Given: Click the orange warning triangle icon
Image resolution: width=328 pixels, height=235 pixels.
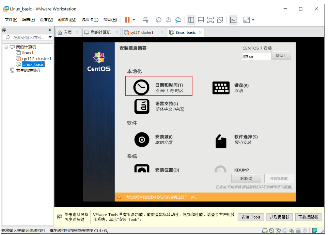Looking at the screenshot, I should 119,197.
